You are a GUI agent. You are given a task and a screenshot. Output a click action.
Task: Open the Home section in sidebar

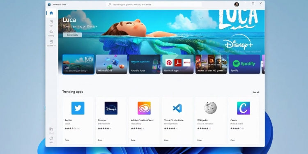pos(51,13)
